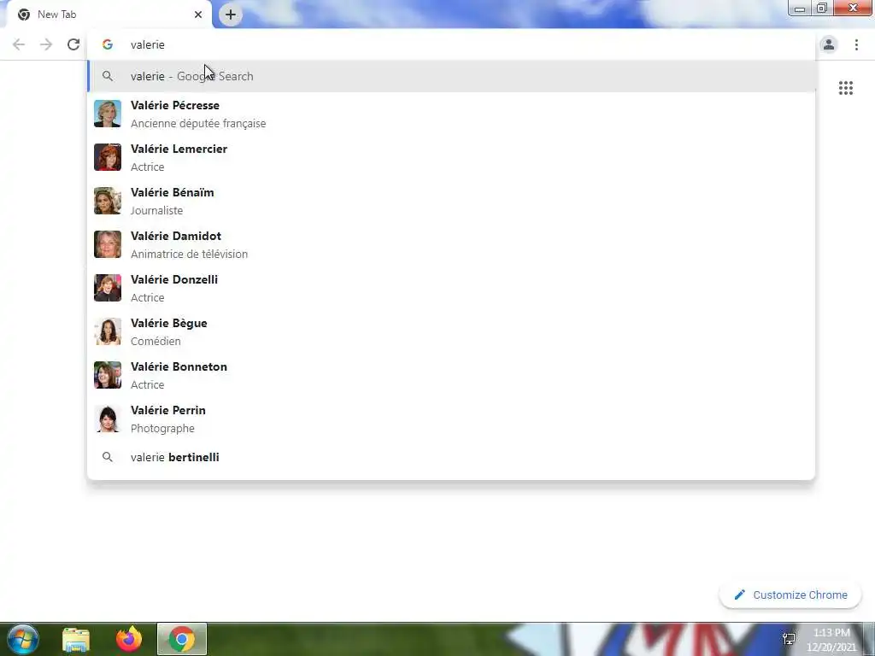Click Journaliste description text
The image size is (875, 656).
coord(157,210)
